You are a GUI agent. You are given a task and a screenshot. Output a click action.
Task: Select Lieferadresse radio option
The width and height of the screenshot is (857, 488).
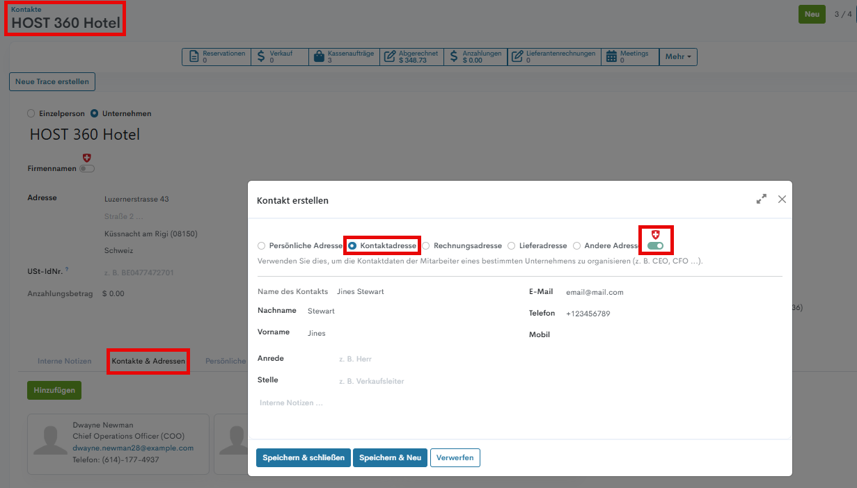tap(512, 246)
